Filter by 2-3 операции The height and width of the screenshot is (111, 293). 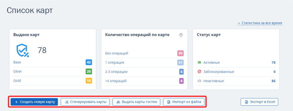click(x=116, y=72)
